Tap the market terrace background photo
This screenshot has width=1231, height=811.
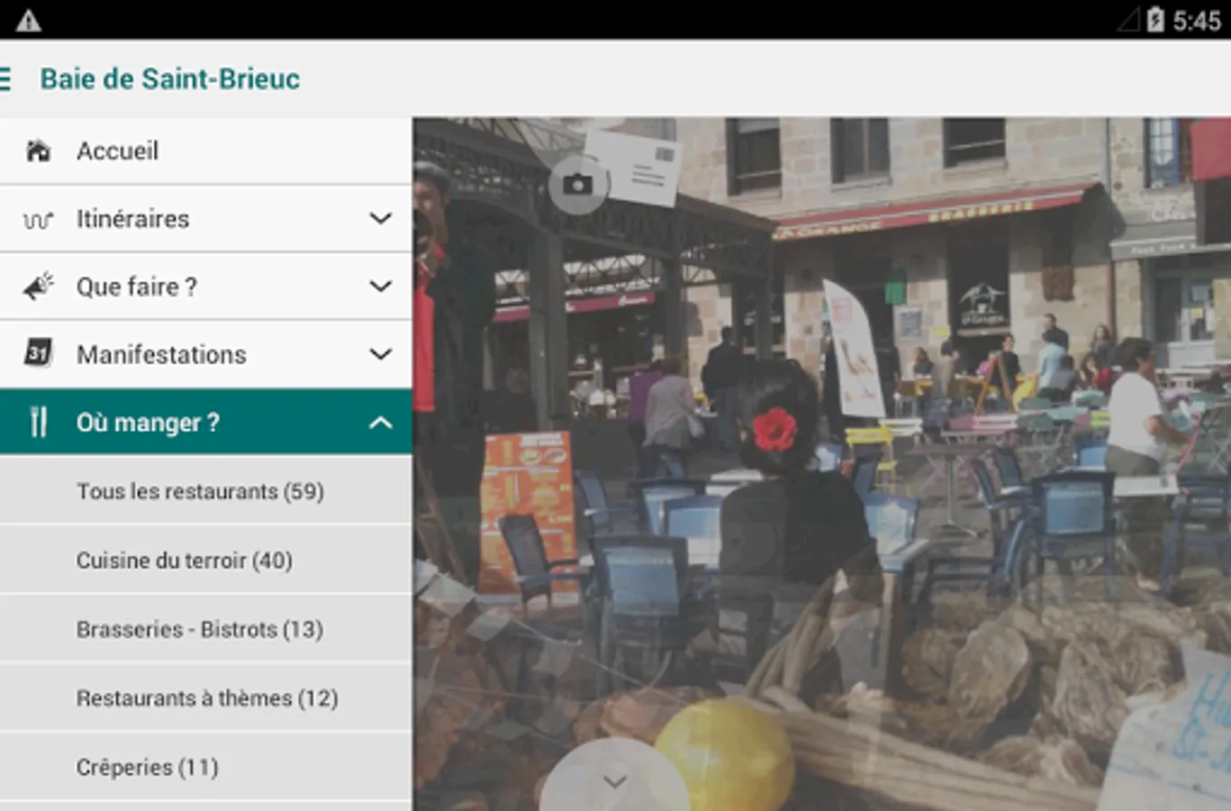(x=821, y=464)
